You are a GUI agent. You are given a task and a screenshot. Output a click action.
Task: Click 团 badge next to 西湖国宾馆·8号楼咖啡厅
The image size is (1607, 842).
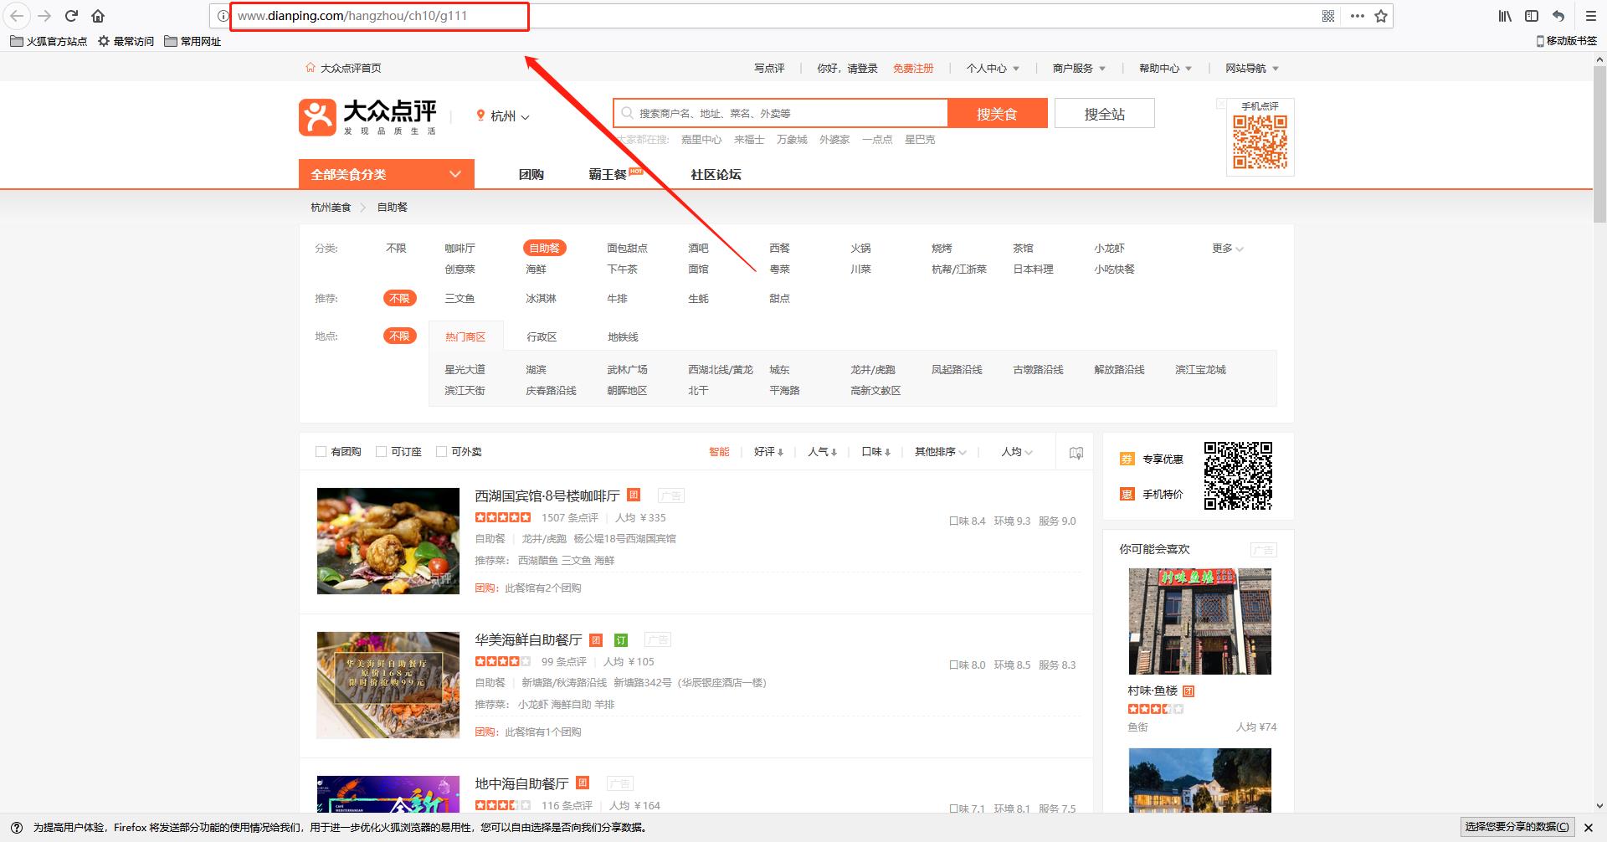click(x=634, y=495)
